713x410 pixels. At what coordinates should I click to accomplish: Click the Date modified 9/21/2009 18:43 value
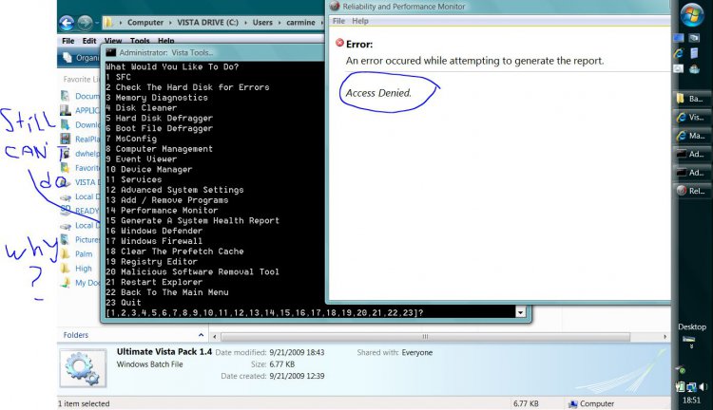point(297,352)
